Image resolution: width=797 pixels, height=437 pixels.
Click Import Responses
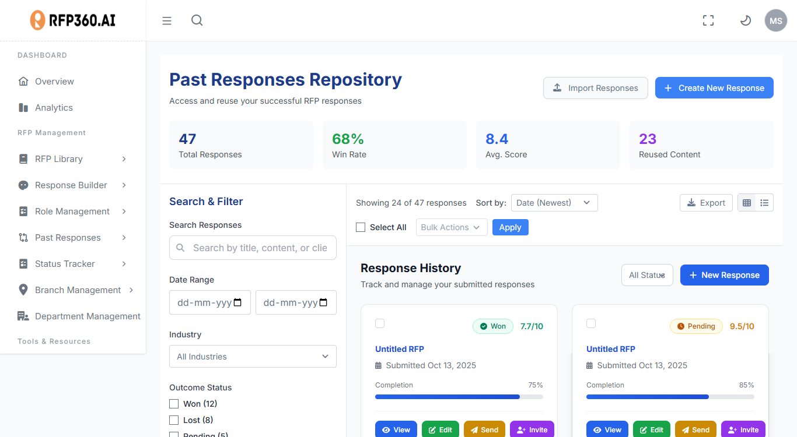[x=595, y=87]
